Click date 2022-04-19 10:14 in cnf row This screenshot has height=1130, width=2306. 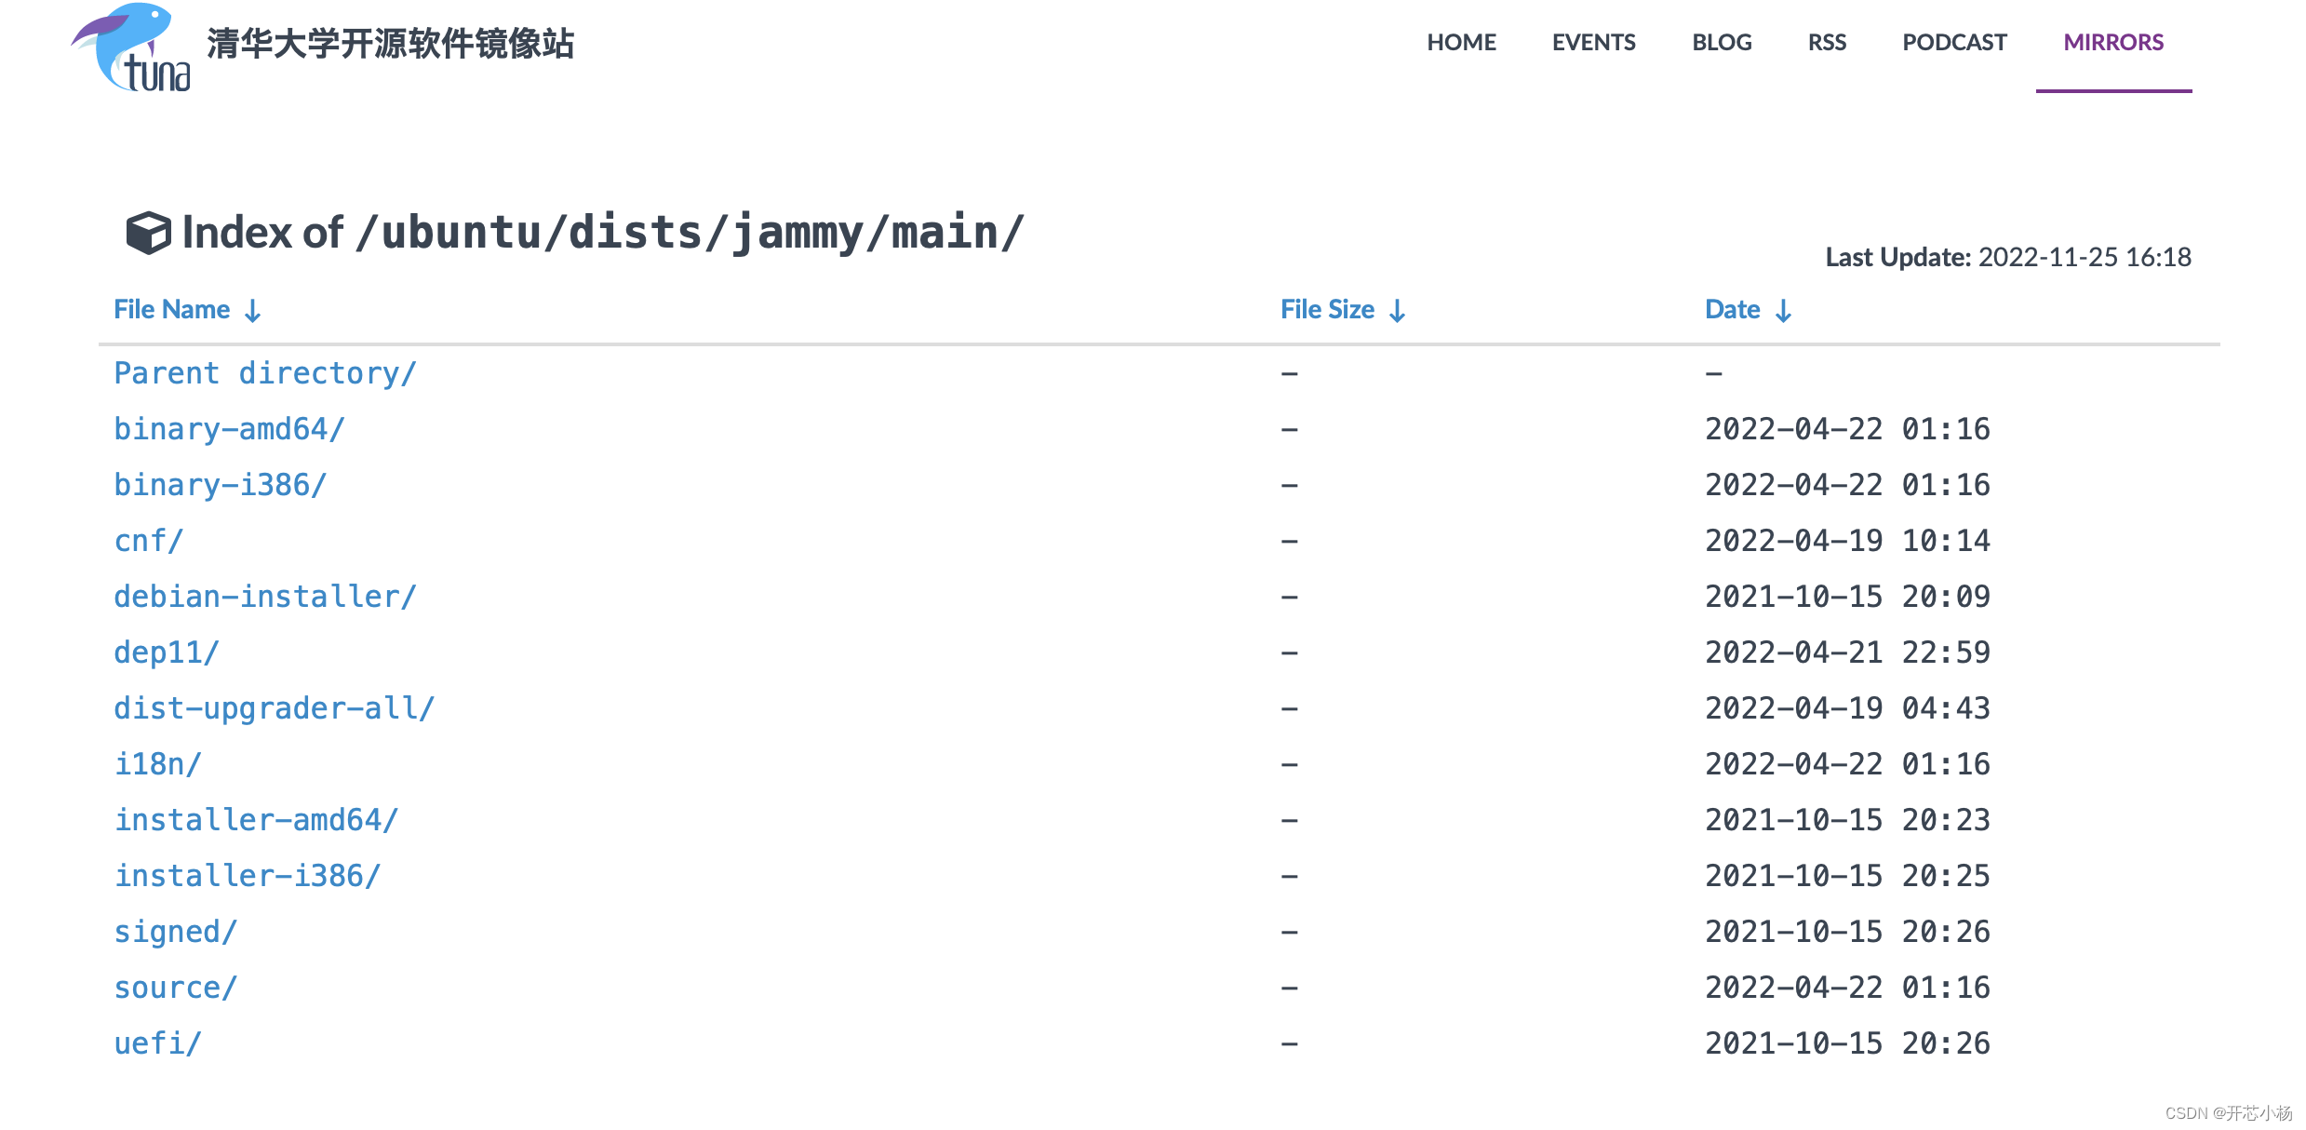[x=1847, y=541]
